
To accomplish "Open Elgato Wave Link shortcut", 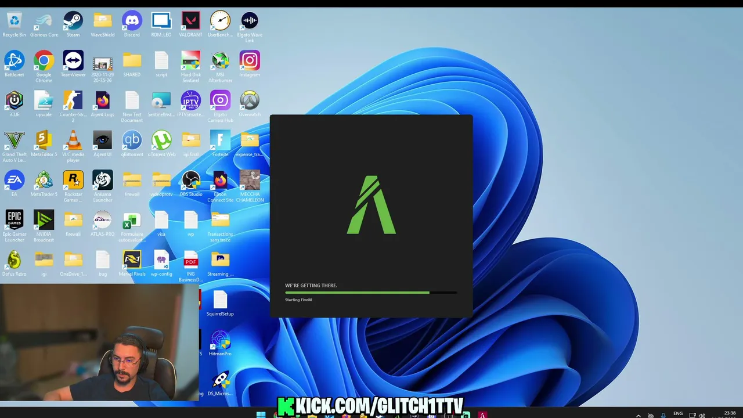I will pyautogui.click(x=250, y=21).
